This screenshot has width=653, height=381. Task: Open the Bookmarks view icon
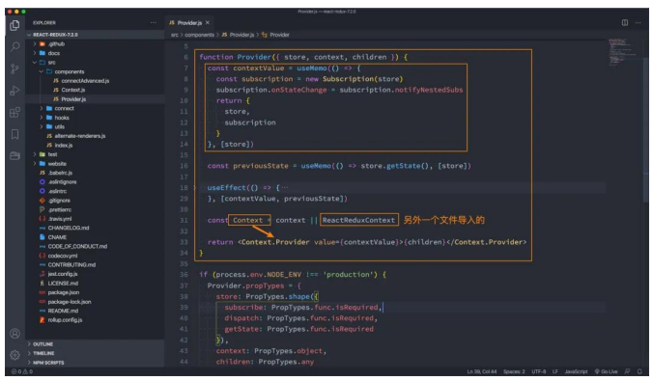point(15,134)
